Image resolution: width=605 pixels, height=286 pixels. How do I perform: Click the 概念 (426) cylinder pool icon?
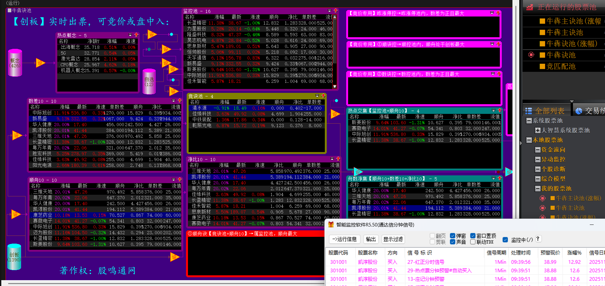(15, 63)
